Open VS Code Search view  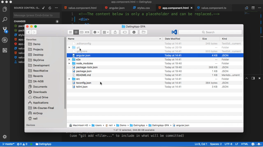[x=5, y=19]
